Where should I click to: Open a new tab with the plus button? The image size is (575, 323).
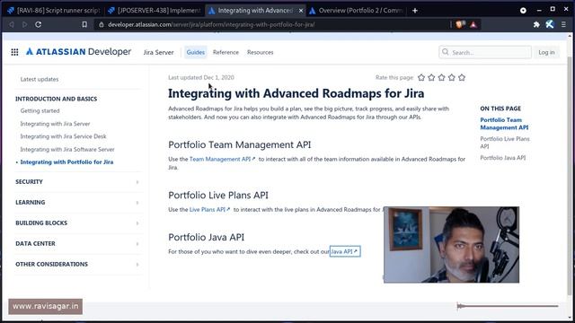(x=415, y=11)
